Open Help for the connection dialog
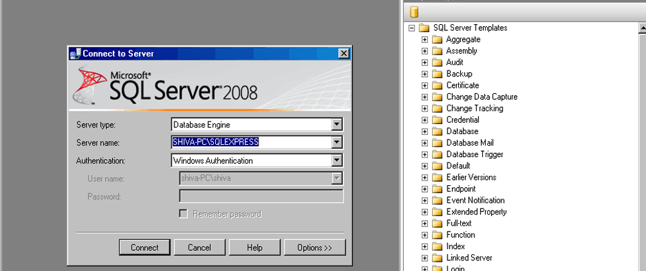646x271 pixels. pyautogui.click(x=255, y=248)
